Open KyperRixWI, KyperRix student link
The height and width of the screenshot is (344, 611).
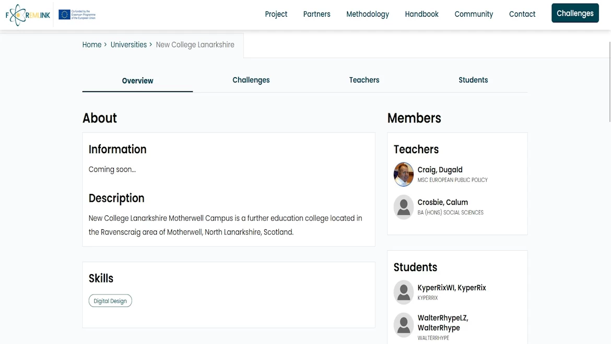(452, 288)
